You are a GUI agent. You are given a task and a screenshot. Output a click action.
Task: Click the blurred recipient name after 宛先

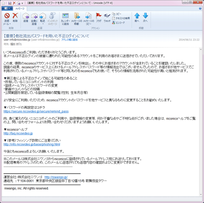tap(16, 44)
